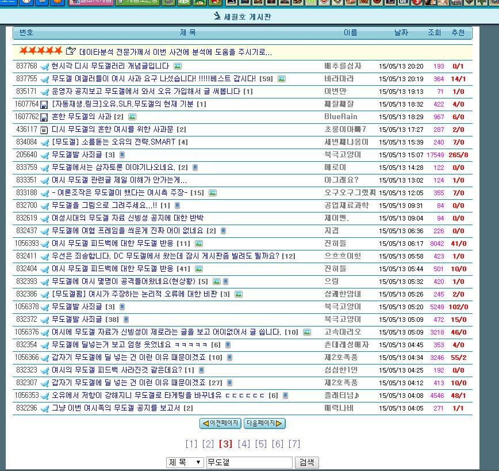
Task: Click author name 바라마라
Action: tap(339, 79)
